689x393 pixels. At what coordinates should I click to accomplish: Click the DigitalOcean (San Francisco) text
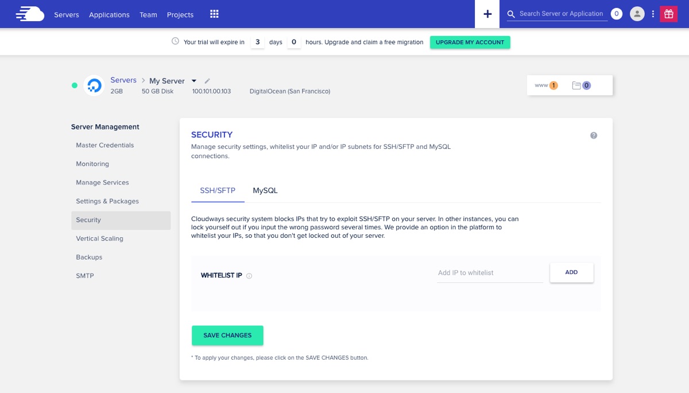pyautogui.click(x=290, y=91)
